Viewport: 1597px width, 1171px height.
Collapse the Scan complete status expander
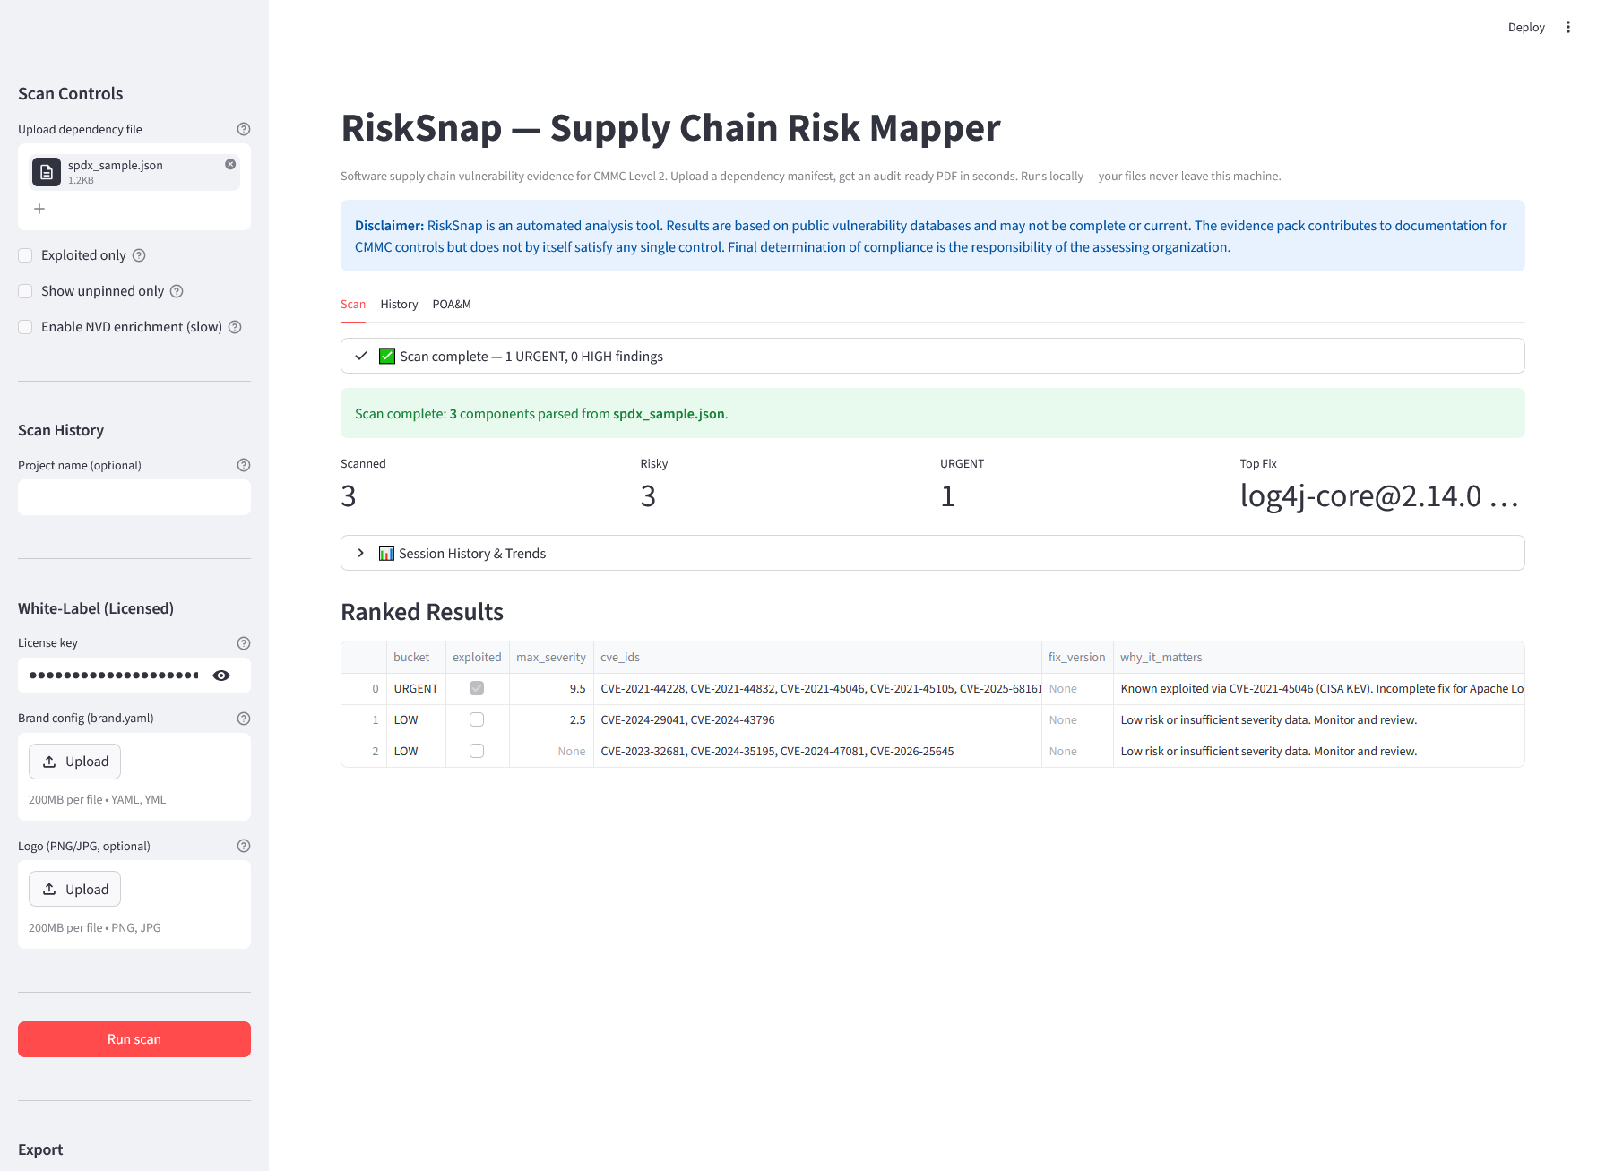pyautogui.click(x=932, y=356)
